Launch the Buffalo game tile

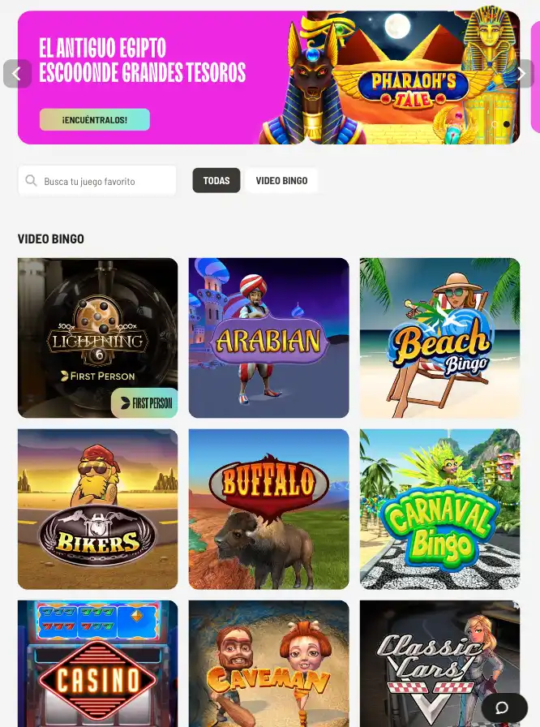pyautogui.click(x=268, y=509)
